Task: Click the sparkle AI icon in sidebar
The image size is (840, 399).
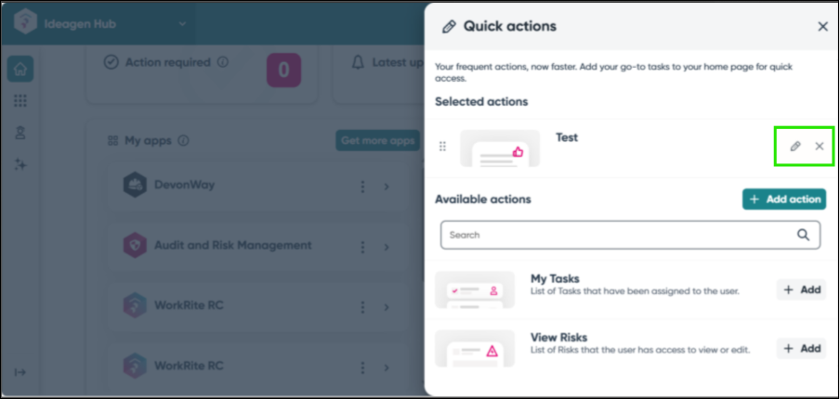Action: [x=20, y=164]
